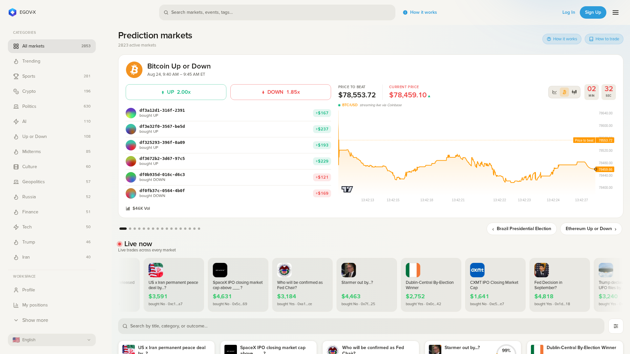Click the Ireland flag on Dublin-Central card
Screen dimensions: 630x354
pos(413,270)
